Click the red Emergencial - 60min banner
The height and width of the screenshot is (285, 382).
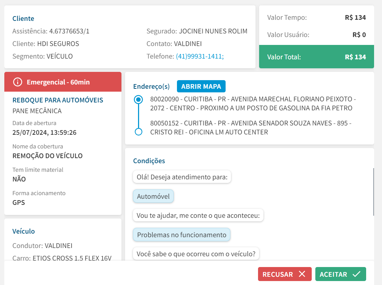pyautogui.click(x=63, y=82)
